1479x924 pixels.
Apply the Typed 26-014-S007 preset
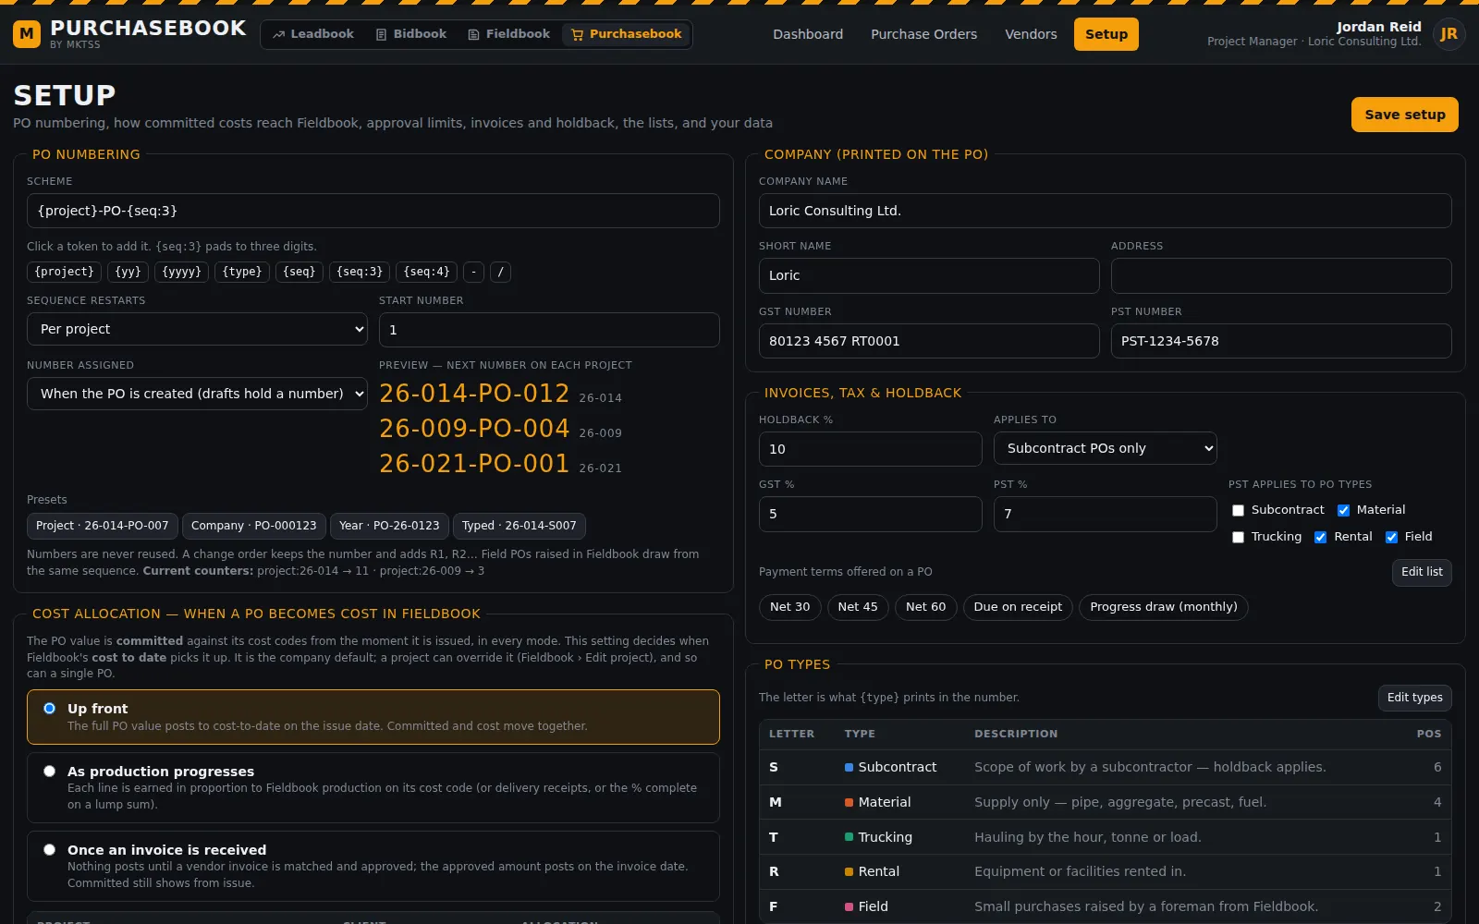519,526
